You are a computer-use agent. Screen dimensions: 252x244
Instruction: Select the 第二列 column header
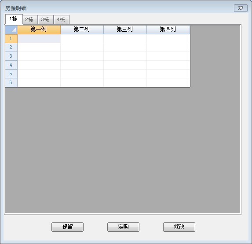click(82, 30)
